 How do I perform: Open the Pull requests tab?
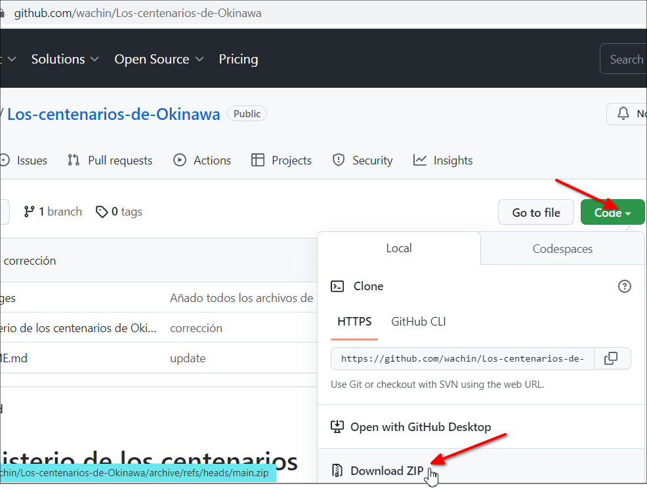pyautogui.click(x=110, y=160)
